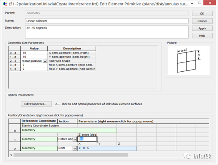218x165 pixels.
Task: Confirm with the OK button
Action: pos(202,13)
